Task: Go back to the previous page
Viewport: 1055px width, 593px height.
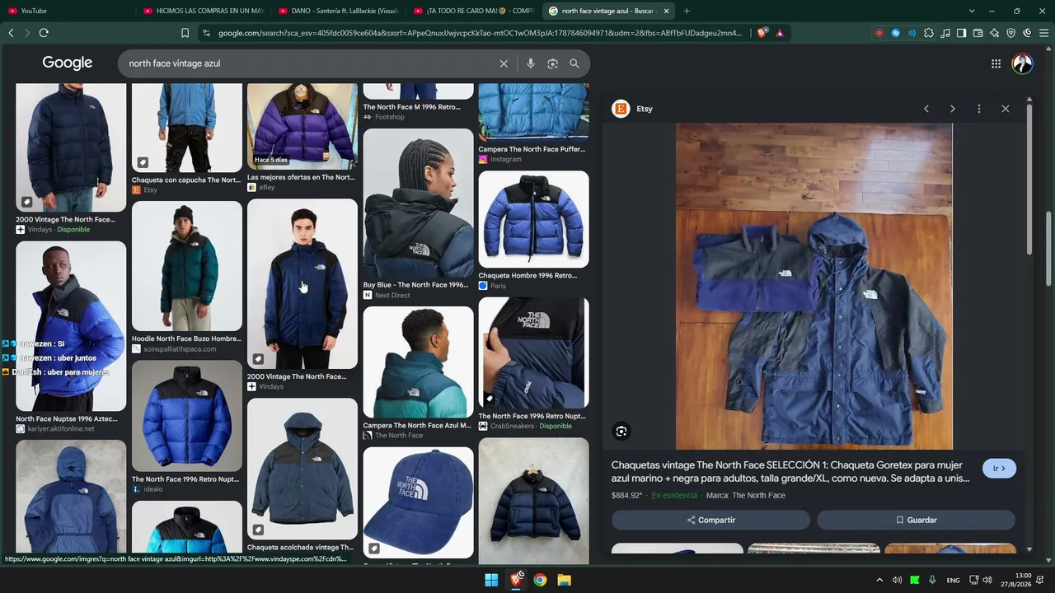Action: [11, 33]
